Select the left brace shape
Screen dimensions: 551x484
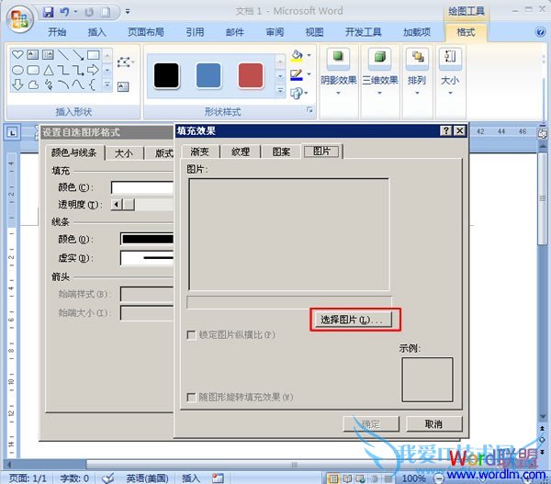tap(92, 84)
